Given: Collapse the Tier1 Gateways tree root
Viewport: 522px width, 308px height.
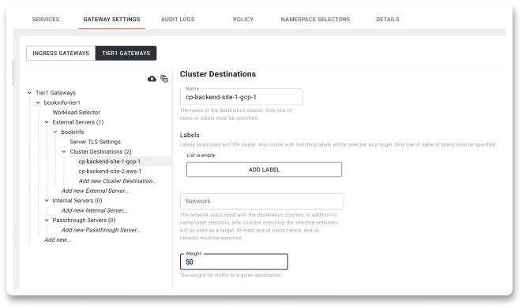Looking at the screenshot, I should coord(30,93).
